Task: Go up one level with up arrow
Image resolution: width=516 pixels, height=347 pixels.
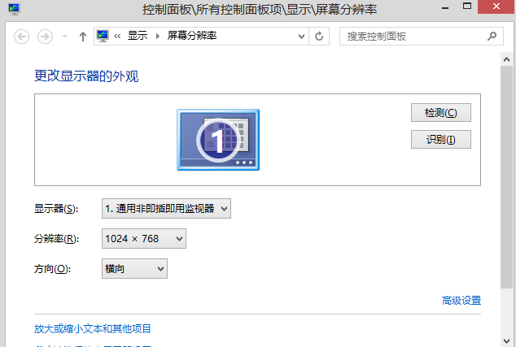Action: (x=83, y=36)
